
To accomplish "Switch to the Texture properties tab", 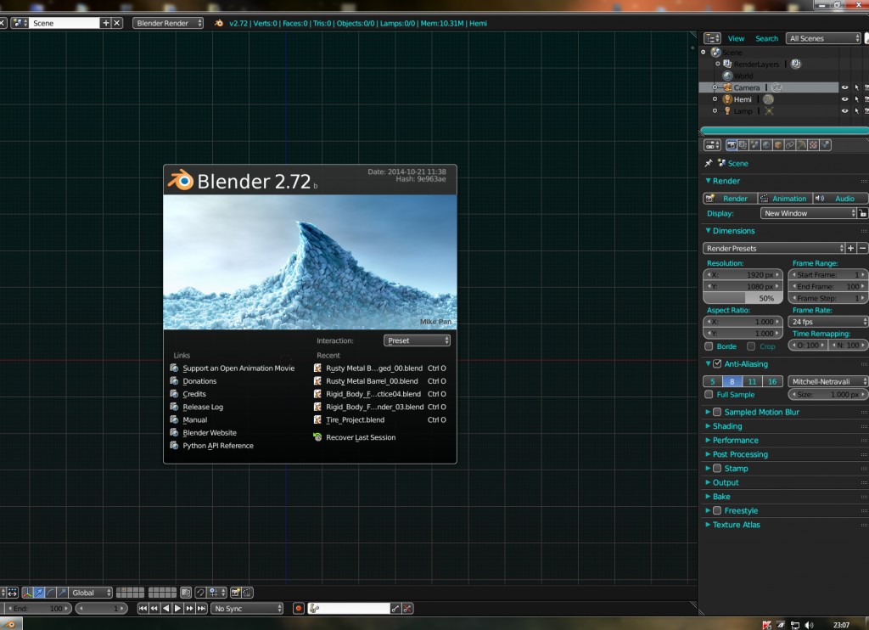I will click(x=813, y=144).
